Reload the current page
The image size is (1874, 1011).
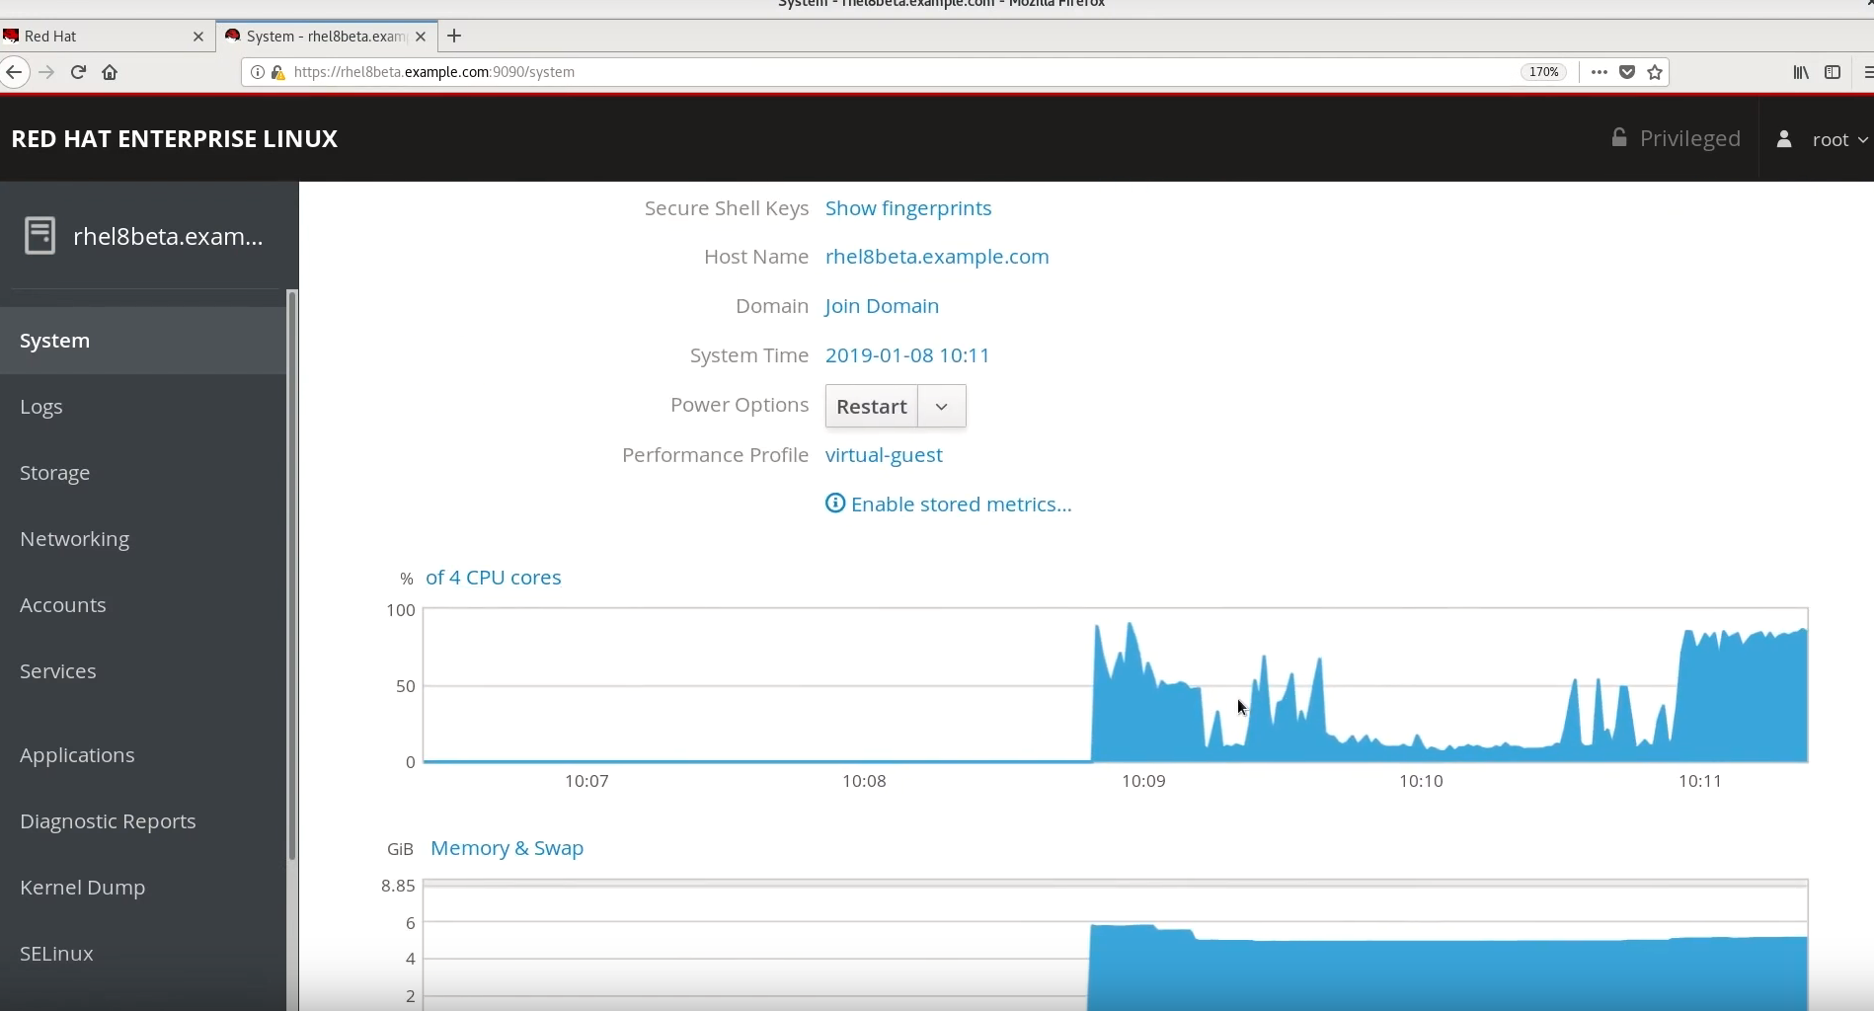click(x=78, y=72)
